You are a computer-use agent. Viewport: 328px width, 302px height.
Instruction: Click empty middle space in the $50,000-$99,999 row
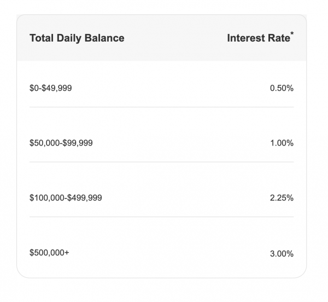point(175,143)
